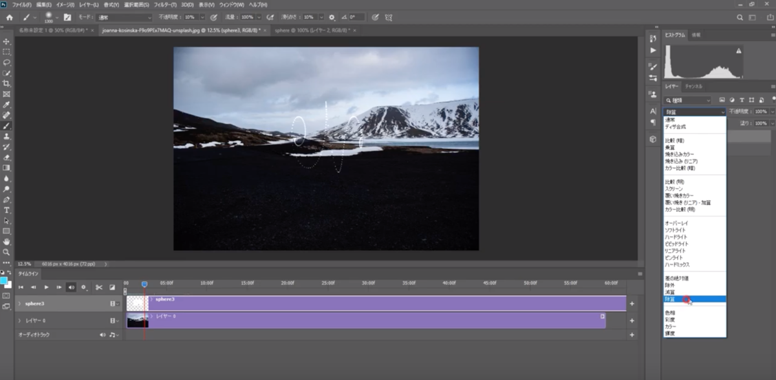The height and width of the screenshot is (380, 776).
Task: Select the Zoom tool in toolbar
Action: pos(6,252)
